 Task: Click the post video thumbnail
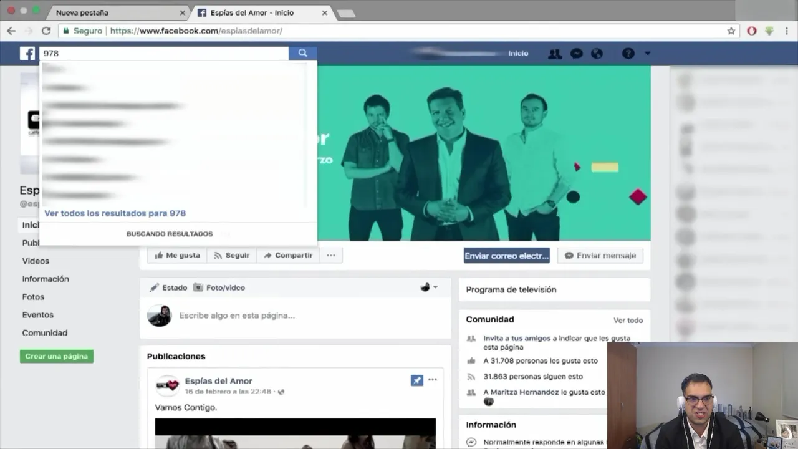pyautogui.click(x=296, y=433)
